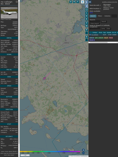The height and width of the screenshot is (157, 118).
Task: Click the T map toggle button
Action: [x=77, y=2]
